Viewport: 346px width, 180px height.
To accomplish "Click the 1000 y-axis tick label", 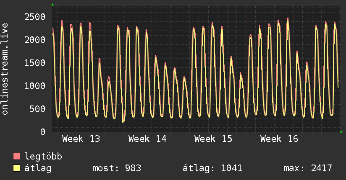I will point(35,86).
